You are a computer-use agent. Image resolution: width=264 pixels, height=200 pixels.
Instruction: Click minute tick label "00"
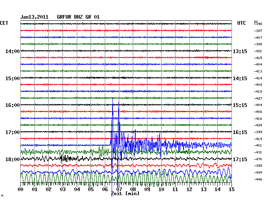pos(21,189)
